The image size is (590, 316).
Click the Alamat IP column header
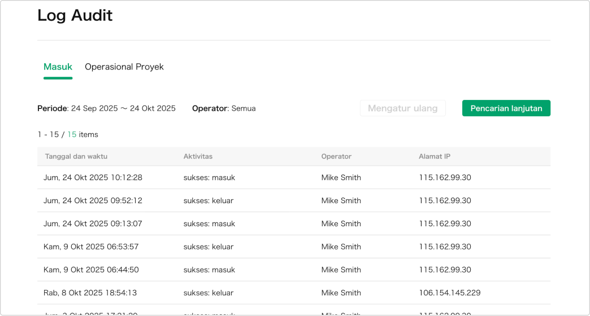tap(434, 156)
